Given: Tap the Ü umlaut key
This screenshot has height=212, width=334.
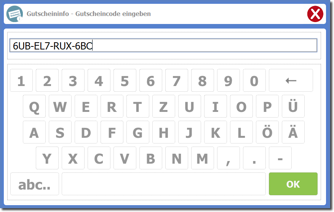Looking at the screenshot, I should tap(293, 106).
